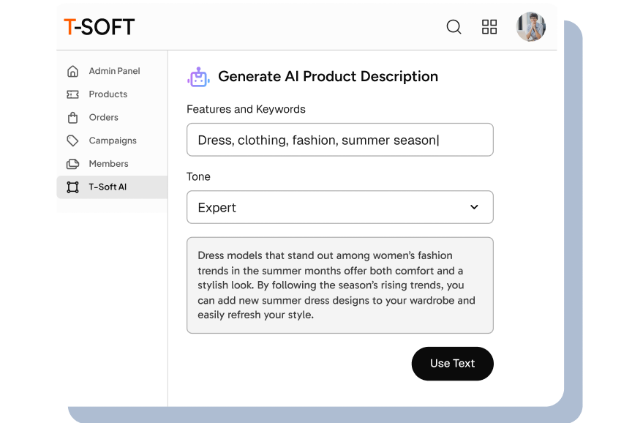Click the Orders entry in the navigation
The height and width of the screenshot is (423, 632).
point(103,117)
